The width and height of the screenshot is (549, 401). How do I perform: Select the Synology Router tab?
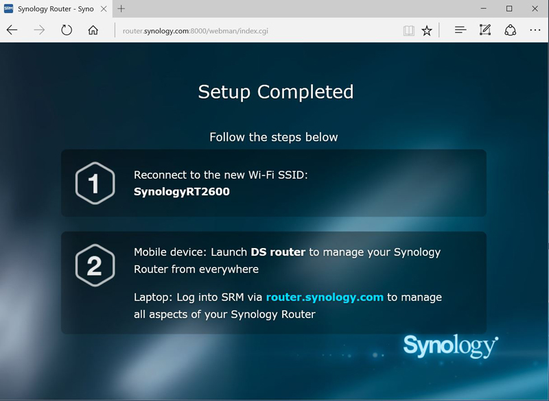tap(56, 9)
